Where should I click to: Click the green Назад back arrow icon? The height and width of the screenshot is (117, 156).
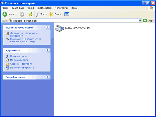point(5,14)
